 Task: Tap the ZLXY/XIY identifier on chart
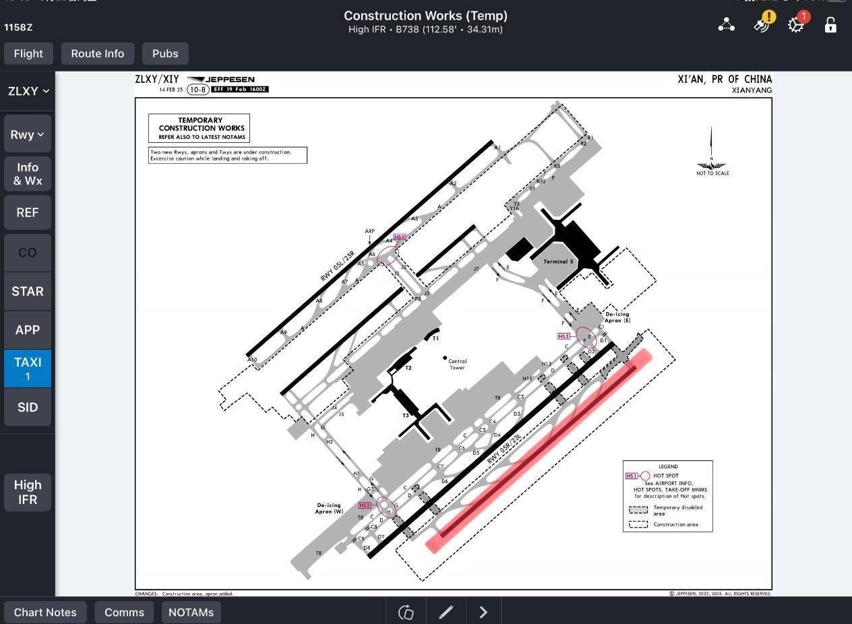pyautogui.click(x=157, y=79)
